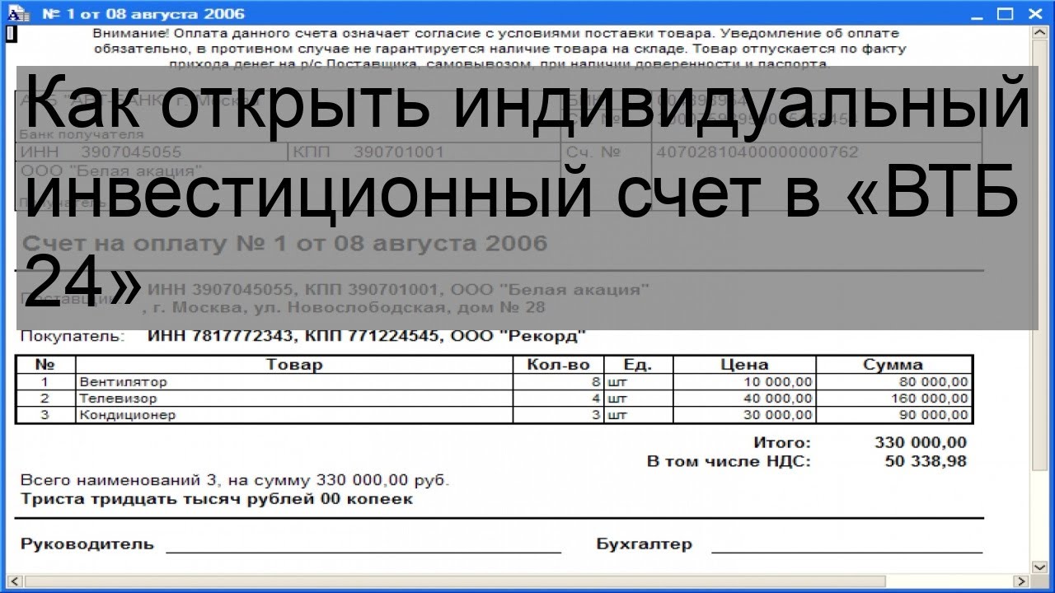
Task: Select the 'Телевизор' product cell
Action: click(294, 399)
